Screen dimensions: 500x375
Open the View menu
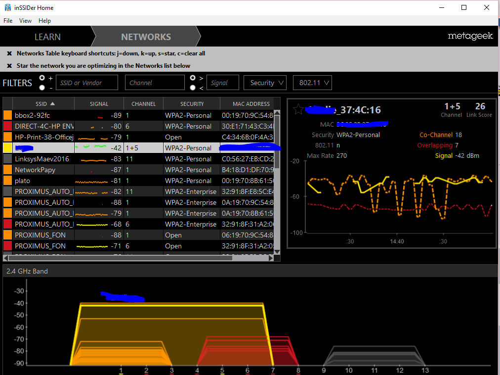coord(25,21)
